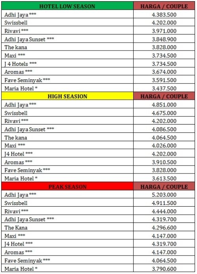Select Fave Seminyak peak price 4.064.500
Image resolution: width=197 pixels, height=274 pixels.
164,260
